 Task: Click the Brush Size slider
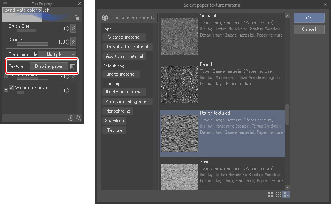click(x=32, y=30)
